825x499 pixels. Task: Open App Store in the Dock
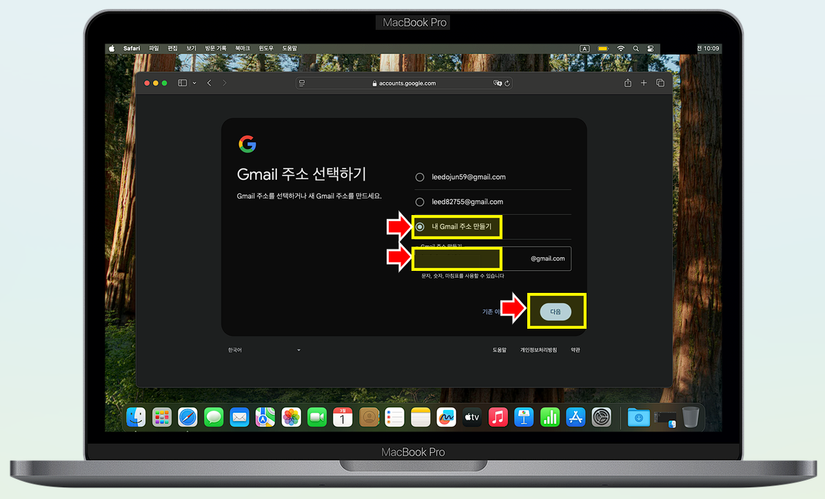576,418
